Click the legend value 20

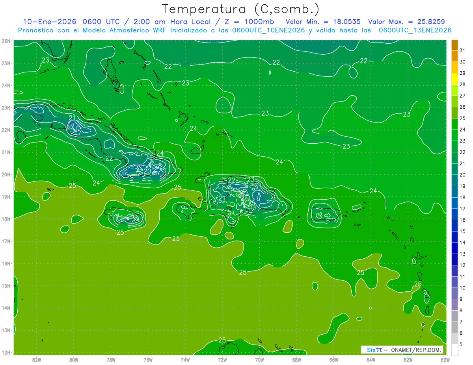click(x=463, y=175)
